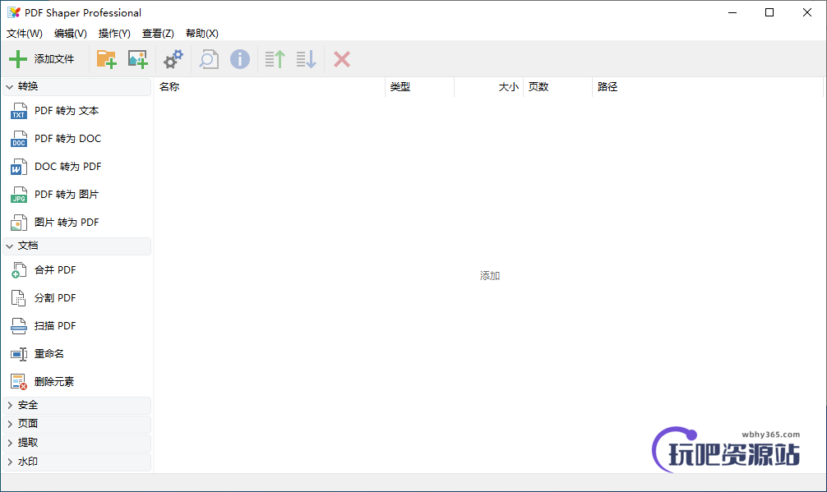Open the 帮助(X) menu

tap(202, 33)
